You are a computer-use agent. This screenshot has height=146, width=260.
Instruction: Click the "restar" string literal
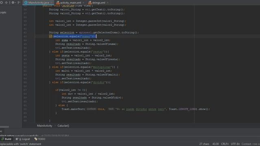98,52
